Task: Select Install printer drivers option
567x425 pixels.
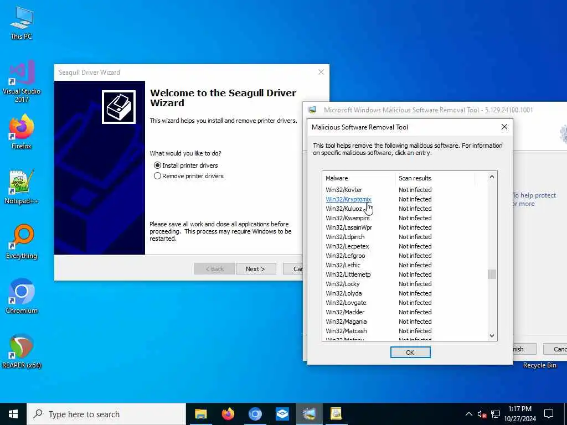Action: coord(186,165)
